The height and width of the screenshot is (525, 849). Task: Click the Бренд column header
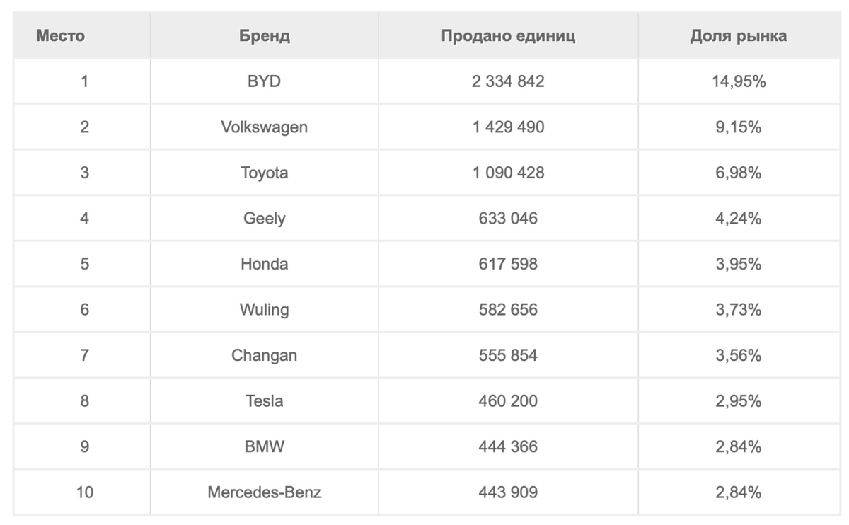[x=264, y=36]
